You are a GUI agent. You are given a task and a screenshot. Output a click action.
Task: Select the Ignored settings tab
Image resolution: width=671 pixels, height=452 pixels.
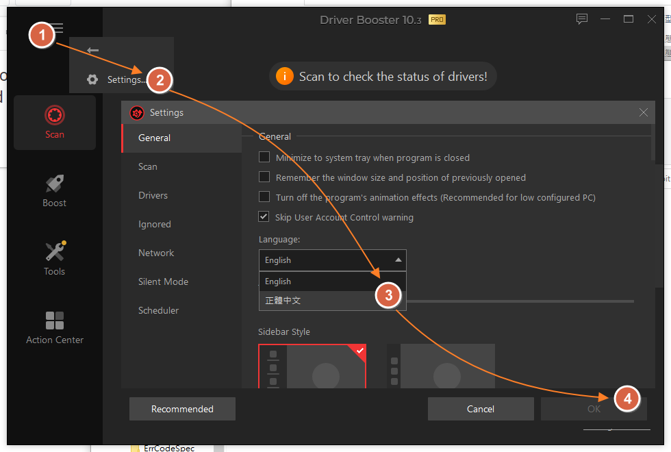point(181,224)
